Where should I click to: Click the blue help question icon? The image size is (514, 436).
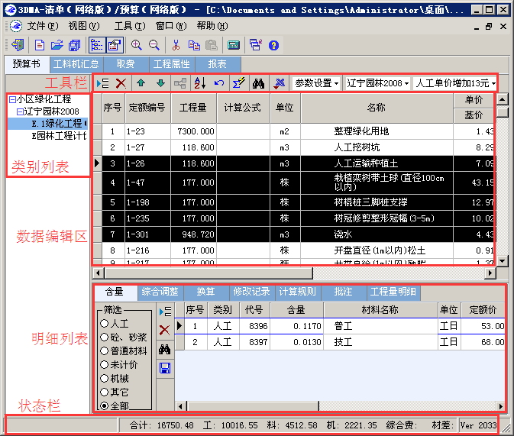273,45
